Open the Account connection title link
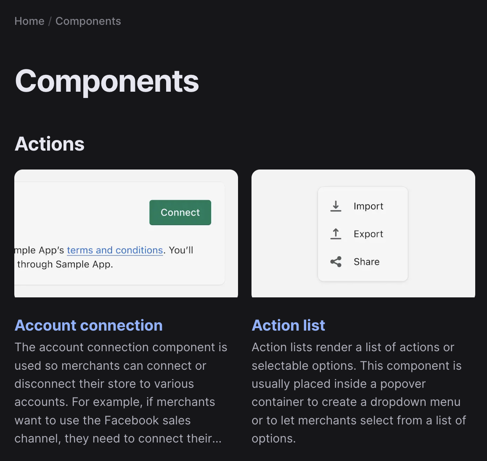The width and height of the screenshot is (487, 461). pyautogui.click(x=89, y=325)
